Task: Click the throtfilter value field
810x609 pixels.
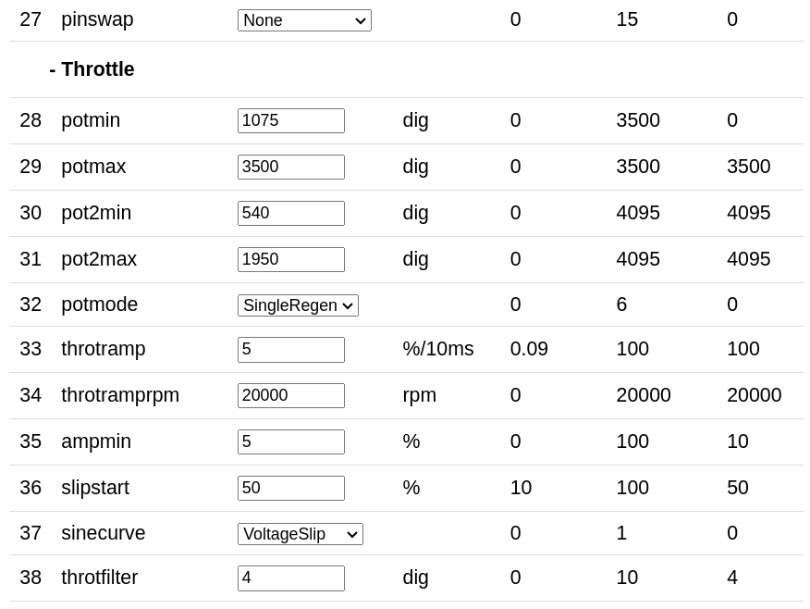Action: [x=290, y=578]
